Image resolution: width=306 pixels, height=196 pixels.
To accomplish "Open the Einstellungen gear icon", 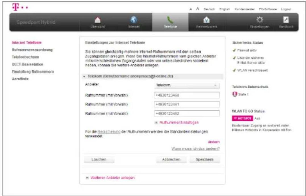I will pos(260,20).
